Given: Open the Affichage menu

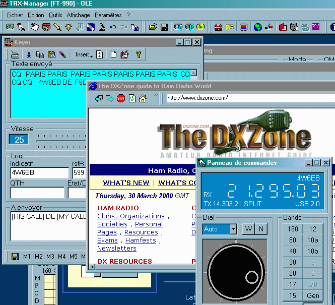Looking at the screenshot, I should (x=79, y=15).
